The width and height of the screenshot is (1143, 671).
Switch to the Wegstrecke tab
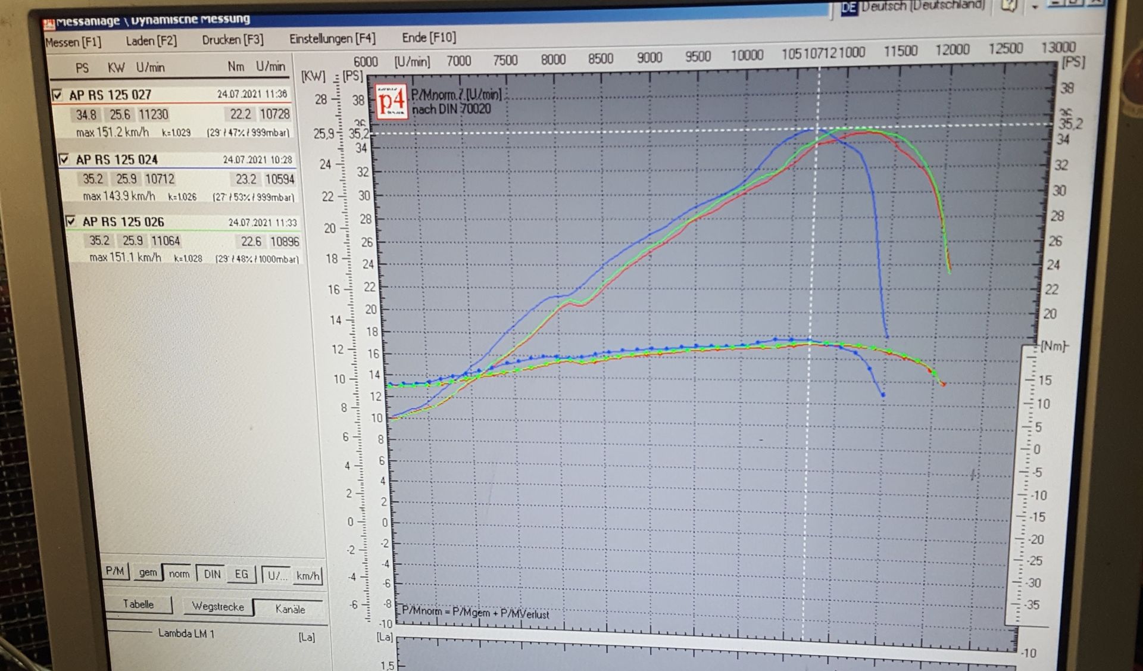pyautogui.click(x=217, y=607)
